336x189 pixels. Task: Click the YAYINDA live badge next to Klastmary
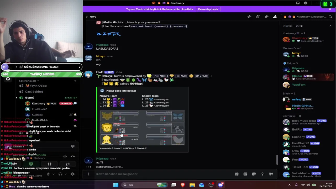click(66, 103)
